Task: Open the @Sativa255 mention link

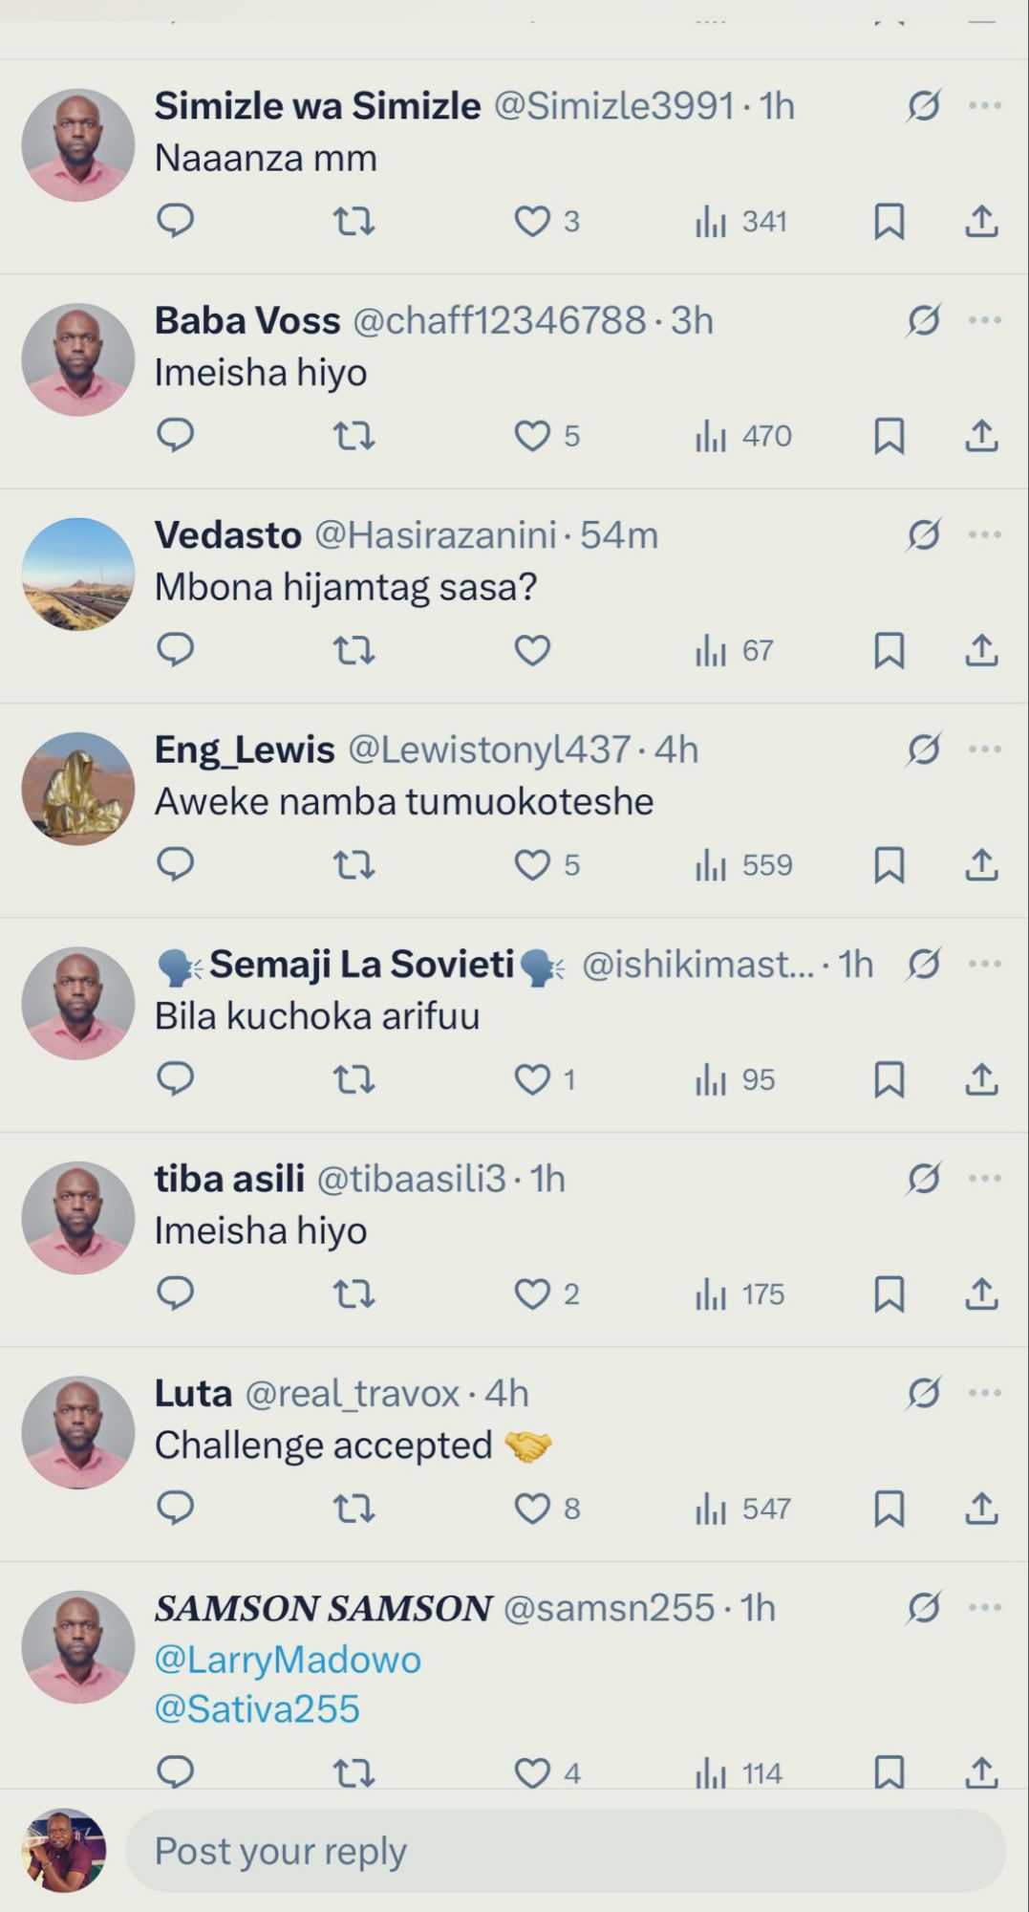Action: point(257,1709)
